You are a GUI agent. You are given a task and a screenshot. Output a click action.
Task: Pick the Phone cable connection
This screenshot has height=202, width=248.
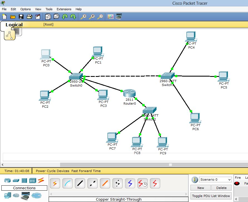click(x=118, y=183)
